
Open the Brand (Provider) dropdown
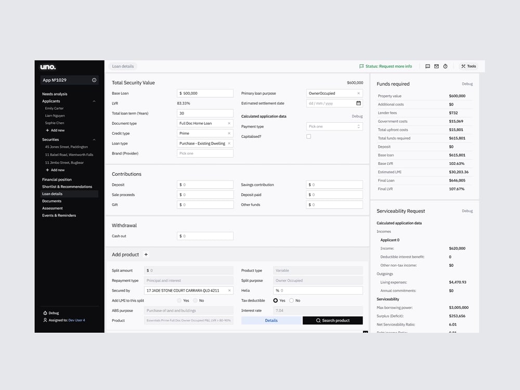(205, 153)
